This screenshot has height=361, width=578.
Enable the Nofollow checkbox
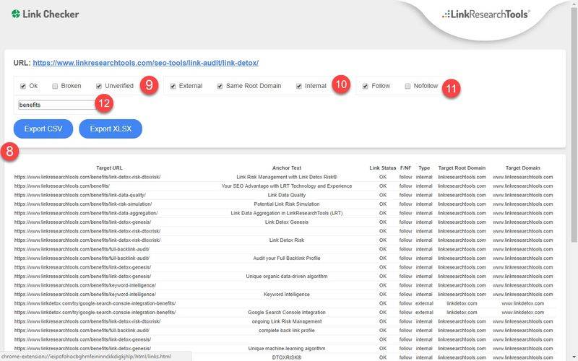407,86
